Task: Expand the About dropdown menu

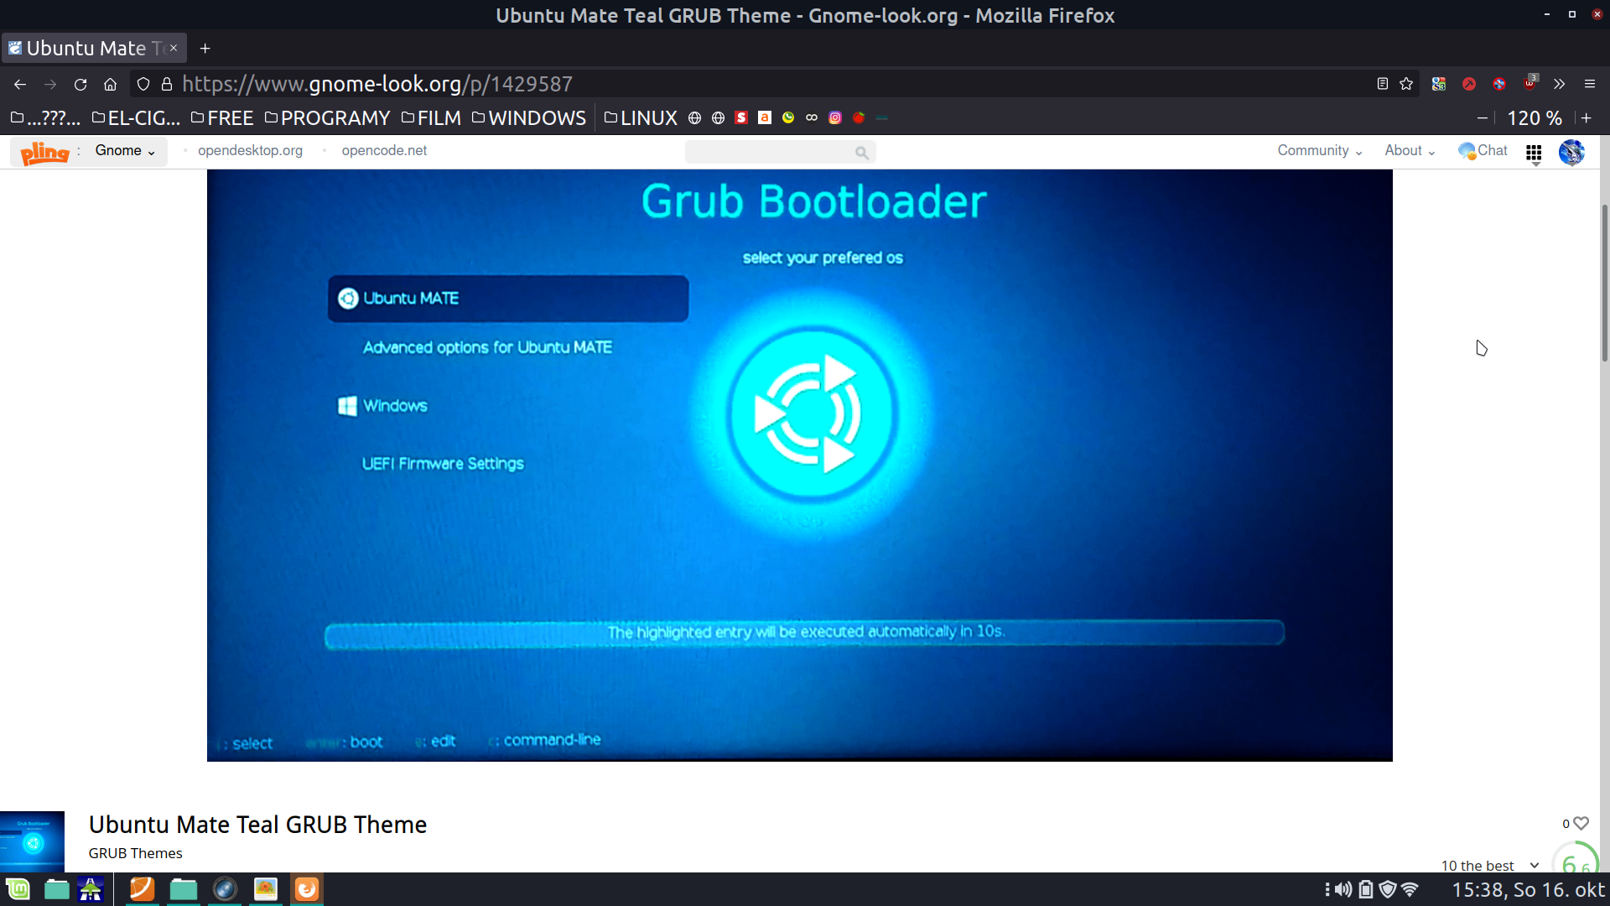Action: click(1409, 151)
